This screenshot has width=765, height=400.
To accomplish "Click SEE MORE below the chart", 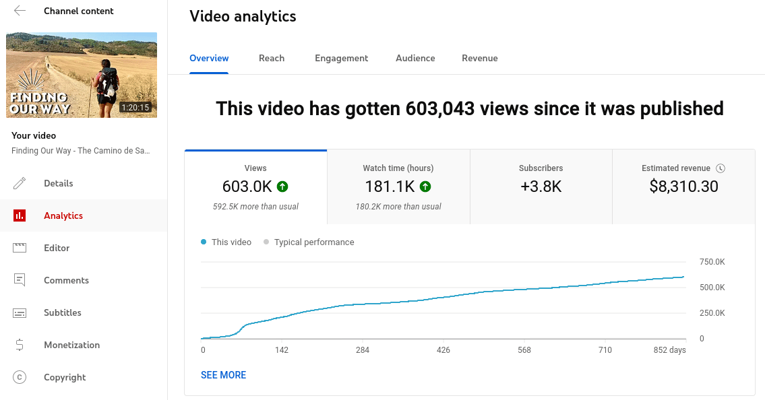I will pyautogui.click(x=223, y=375).
